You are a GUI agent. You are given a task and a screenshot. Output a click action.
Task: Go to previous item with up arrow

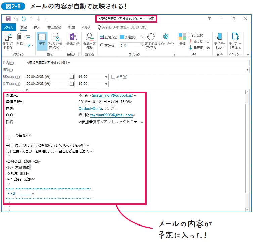click(x=31, y=19)
